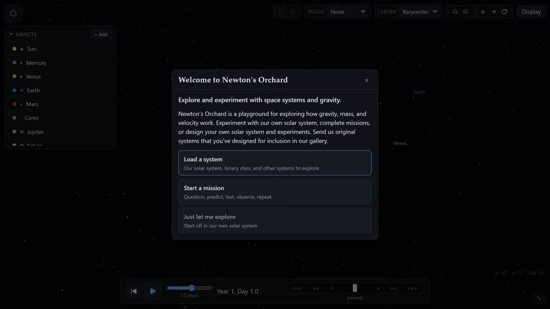
Task: Open the Display menu
Action: coord(531,12)
